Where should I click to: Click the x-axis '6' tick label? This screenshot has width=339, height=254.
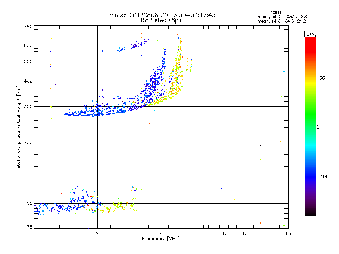(198, 233)
